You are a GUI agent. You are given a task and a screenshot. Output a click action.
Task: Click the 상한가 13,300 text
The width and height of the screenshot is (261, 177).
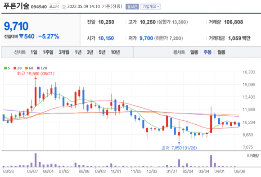[x=172, y=22]
